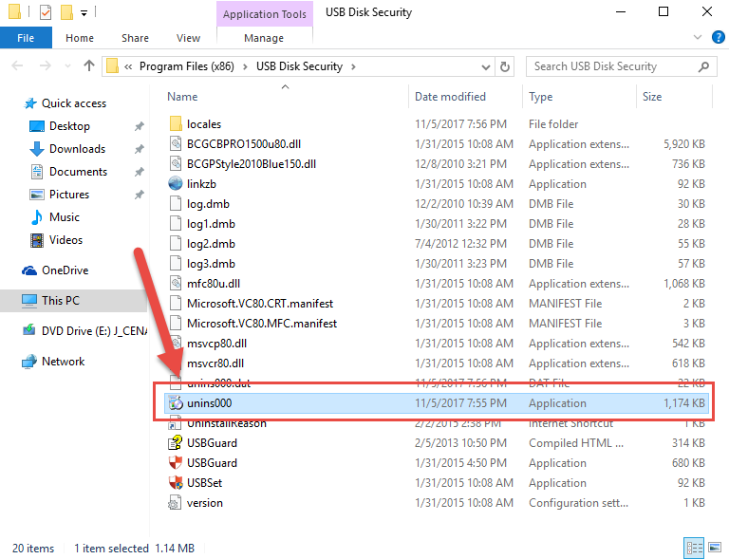Click the Properties quick access toolbar icon

click(x=46, y=12)
